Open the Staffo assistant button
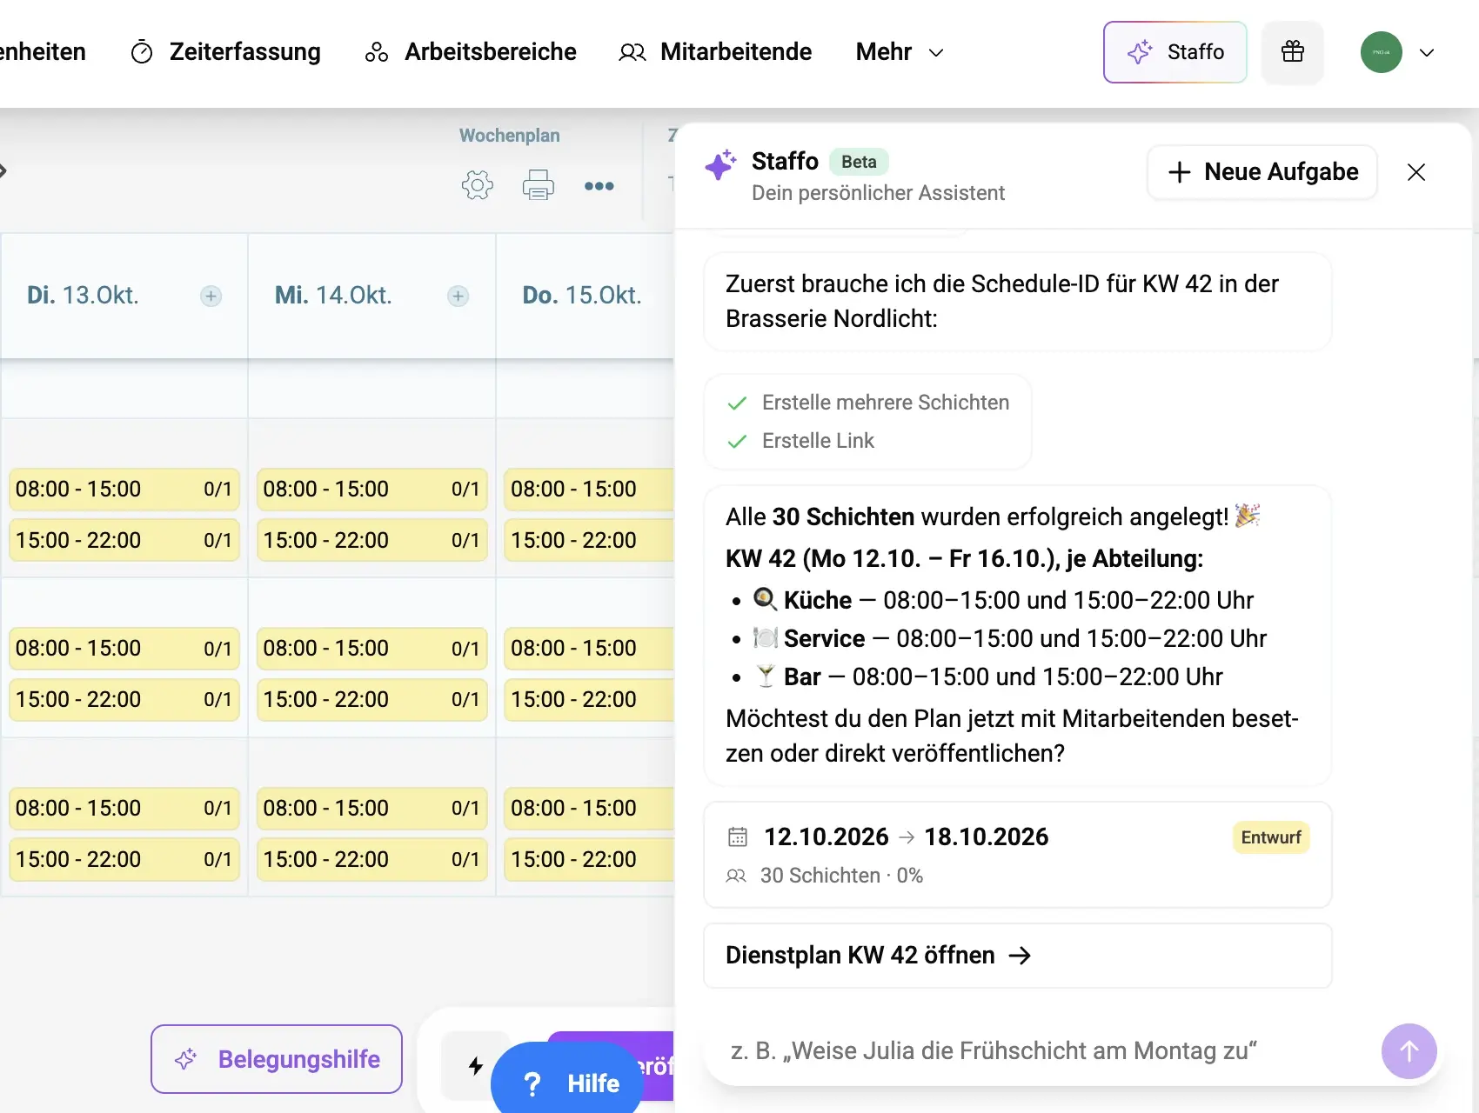1479x1113 pixels. point(1175,52)
